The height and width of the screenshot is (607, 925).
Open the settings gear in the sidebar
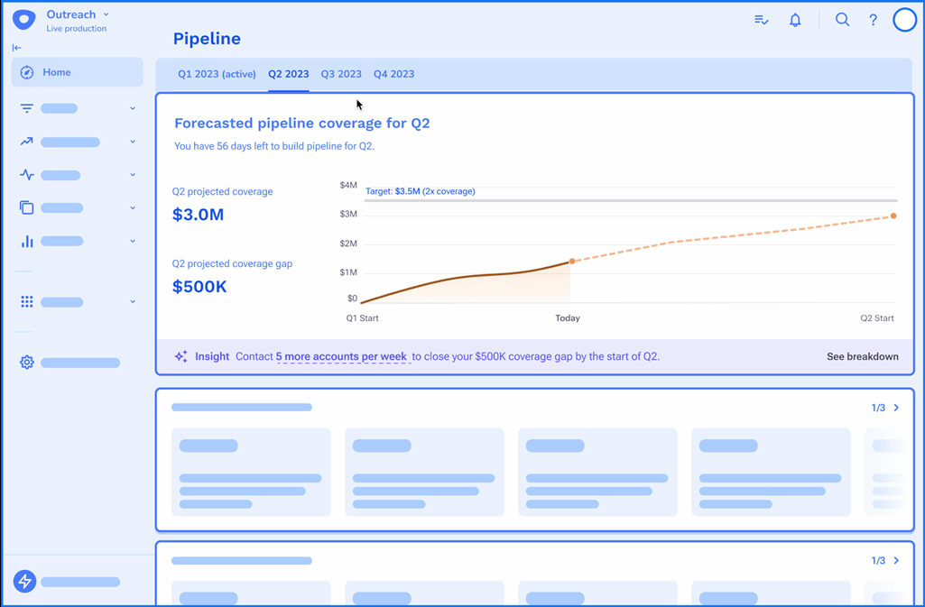[x=26, y=363]
